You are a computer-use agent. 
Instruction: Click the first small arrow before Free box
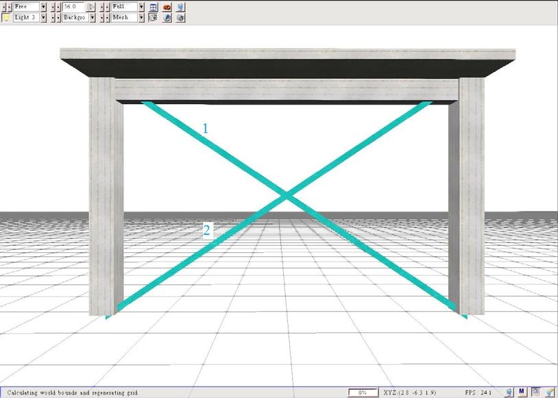coord(4,7)
